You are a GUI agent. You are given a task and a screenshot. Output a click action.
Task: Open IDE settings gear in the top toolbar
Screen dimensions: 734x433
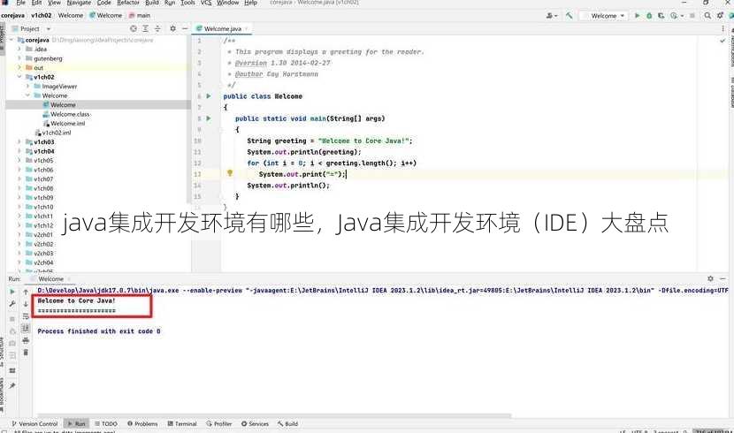(x=720, y=15)
